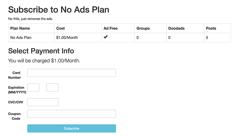This screenshot has width=239, height=136.
Task: Select the Doodads column header
Action: pyautogui.click(x=176, y=28)
